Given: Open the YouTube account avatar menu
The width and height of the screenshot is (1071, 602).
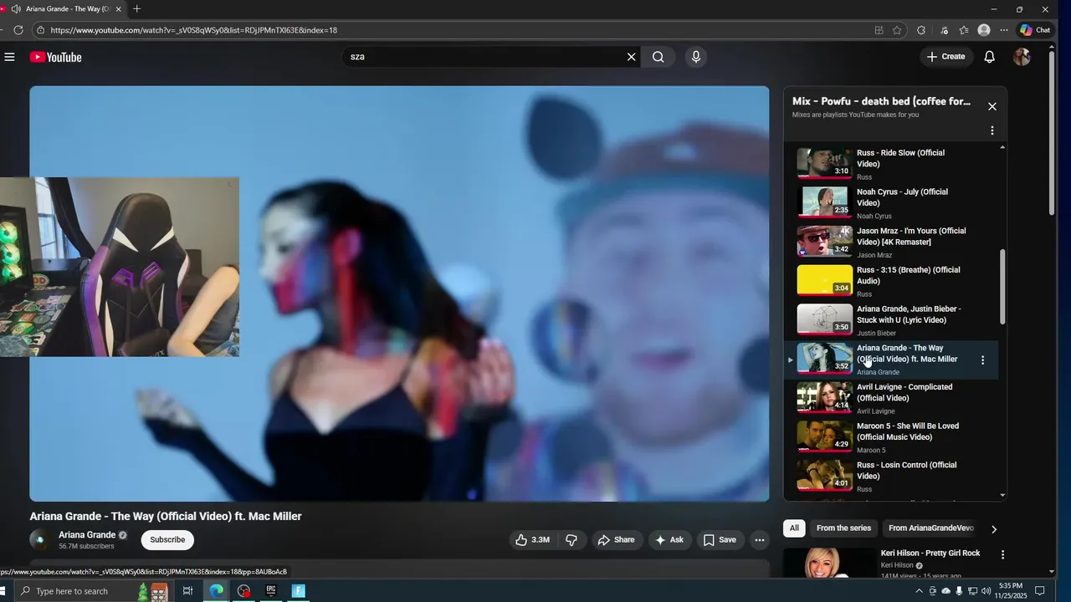Looking at the screenshot, I should coord(1022,57).
